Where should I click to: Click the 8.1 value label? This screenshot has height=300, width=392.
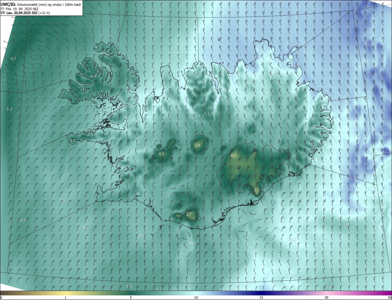click(86, 227)
